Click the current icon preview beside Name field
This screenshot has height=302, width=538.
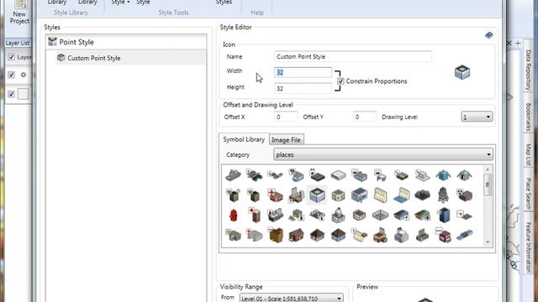pos(462,72)
